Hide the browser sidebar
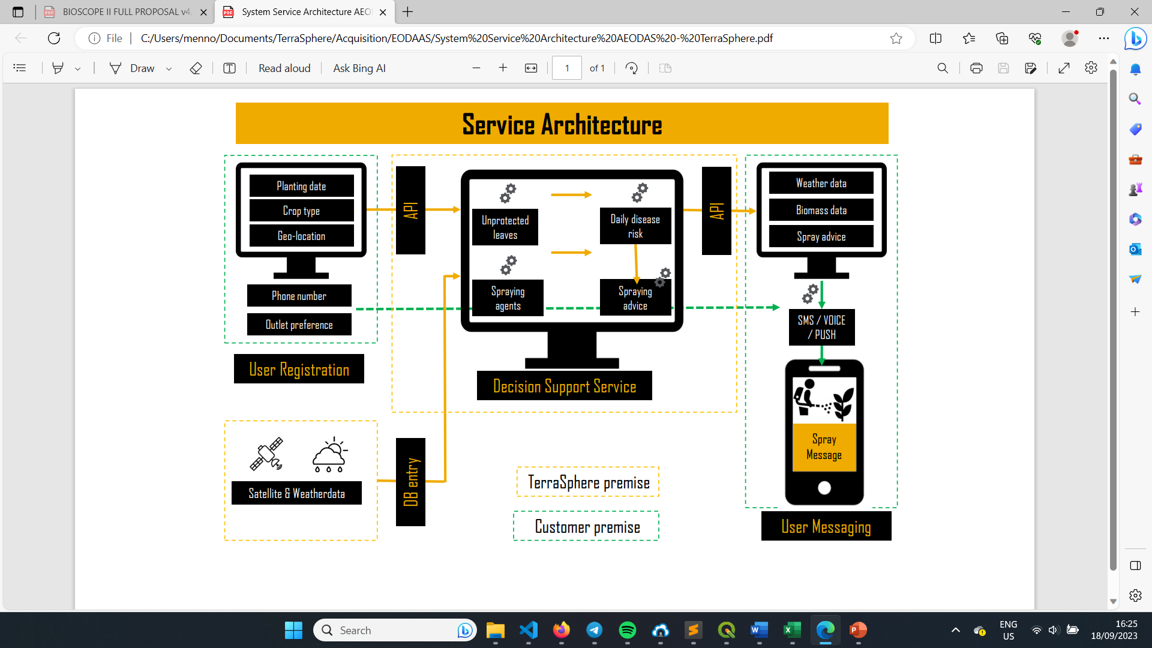This screenshot has height=648, width=1152. (1135, 565)
